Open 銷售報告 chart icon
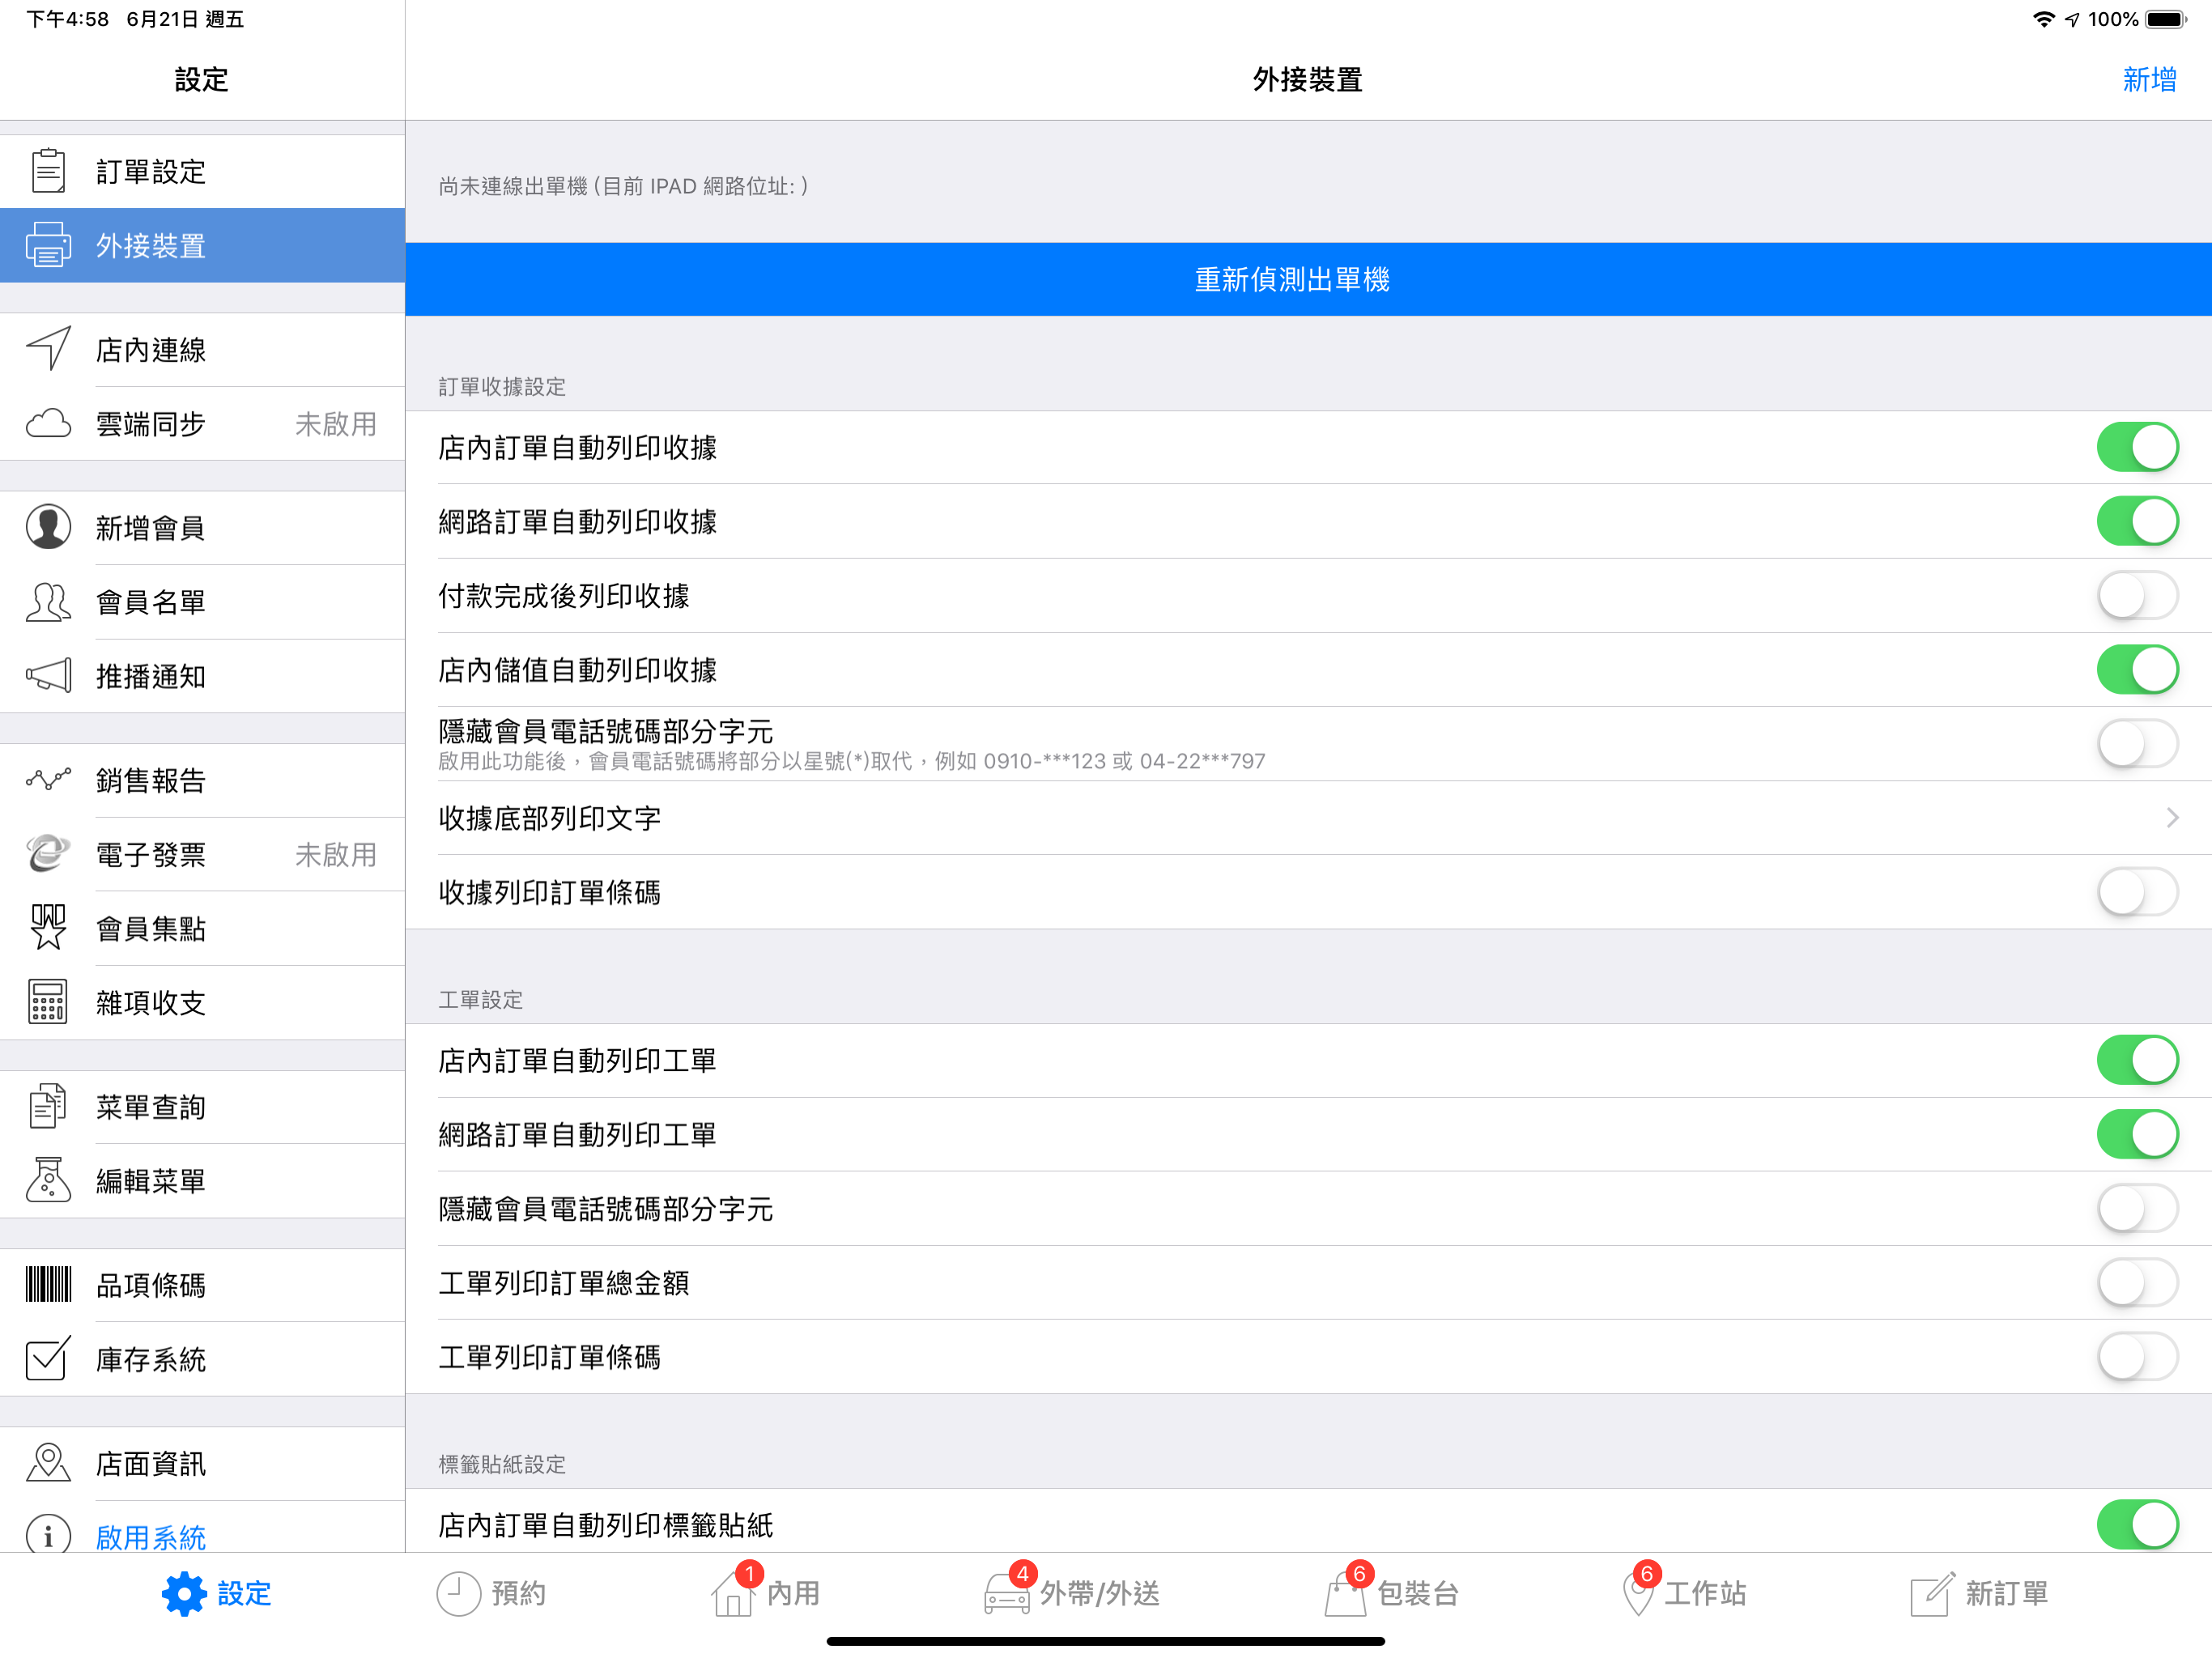 point(48,779)
